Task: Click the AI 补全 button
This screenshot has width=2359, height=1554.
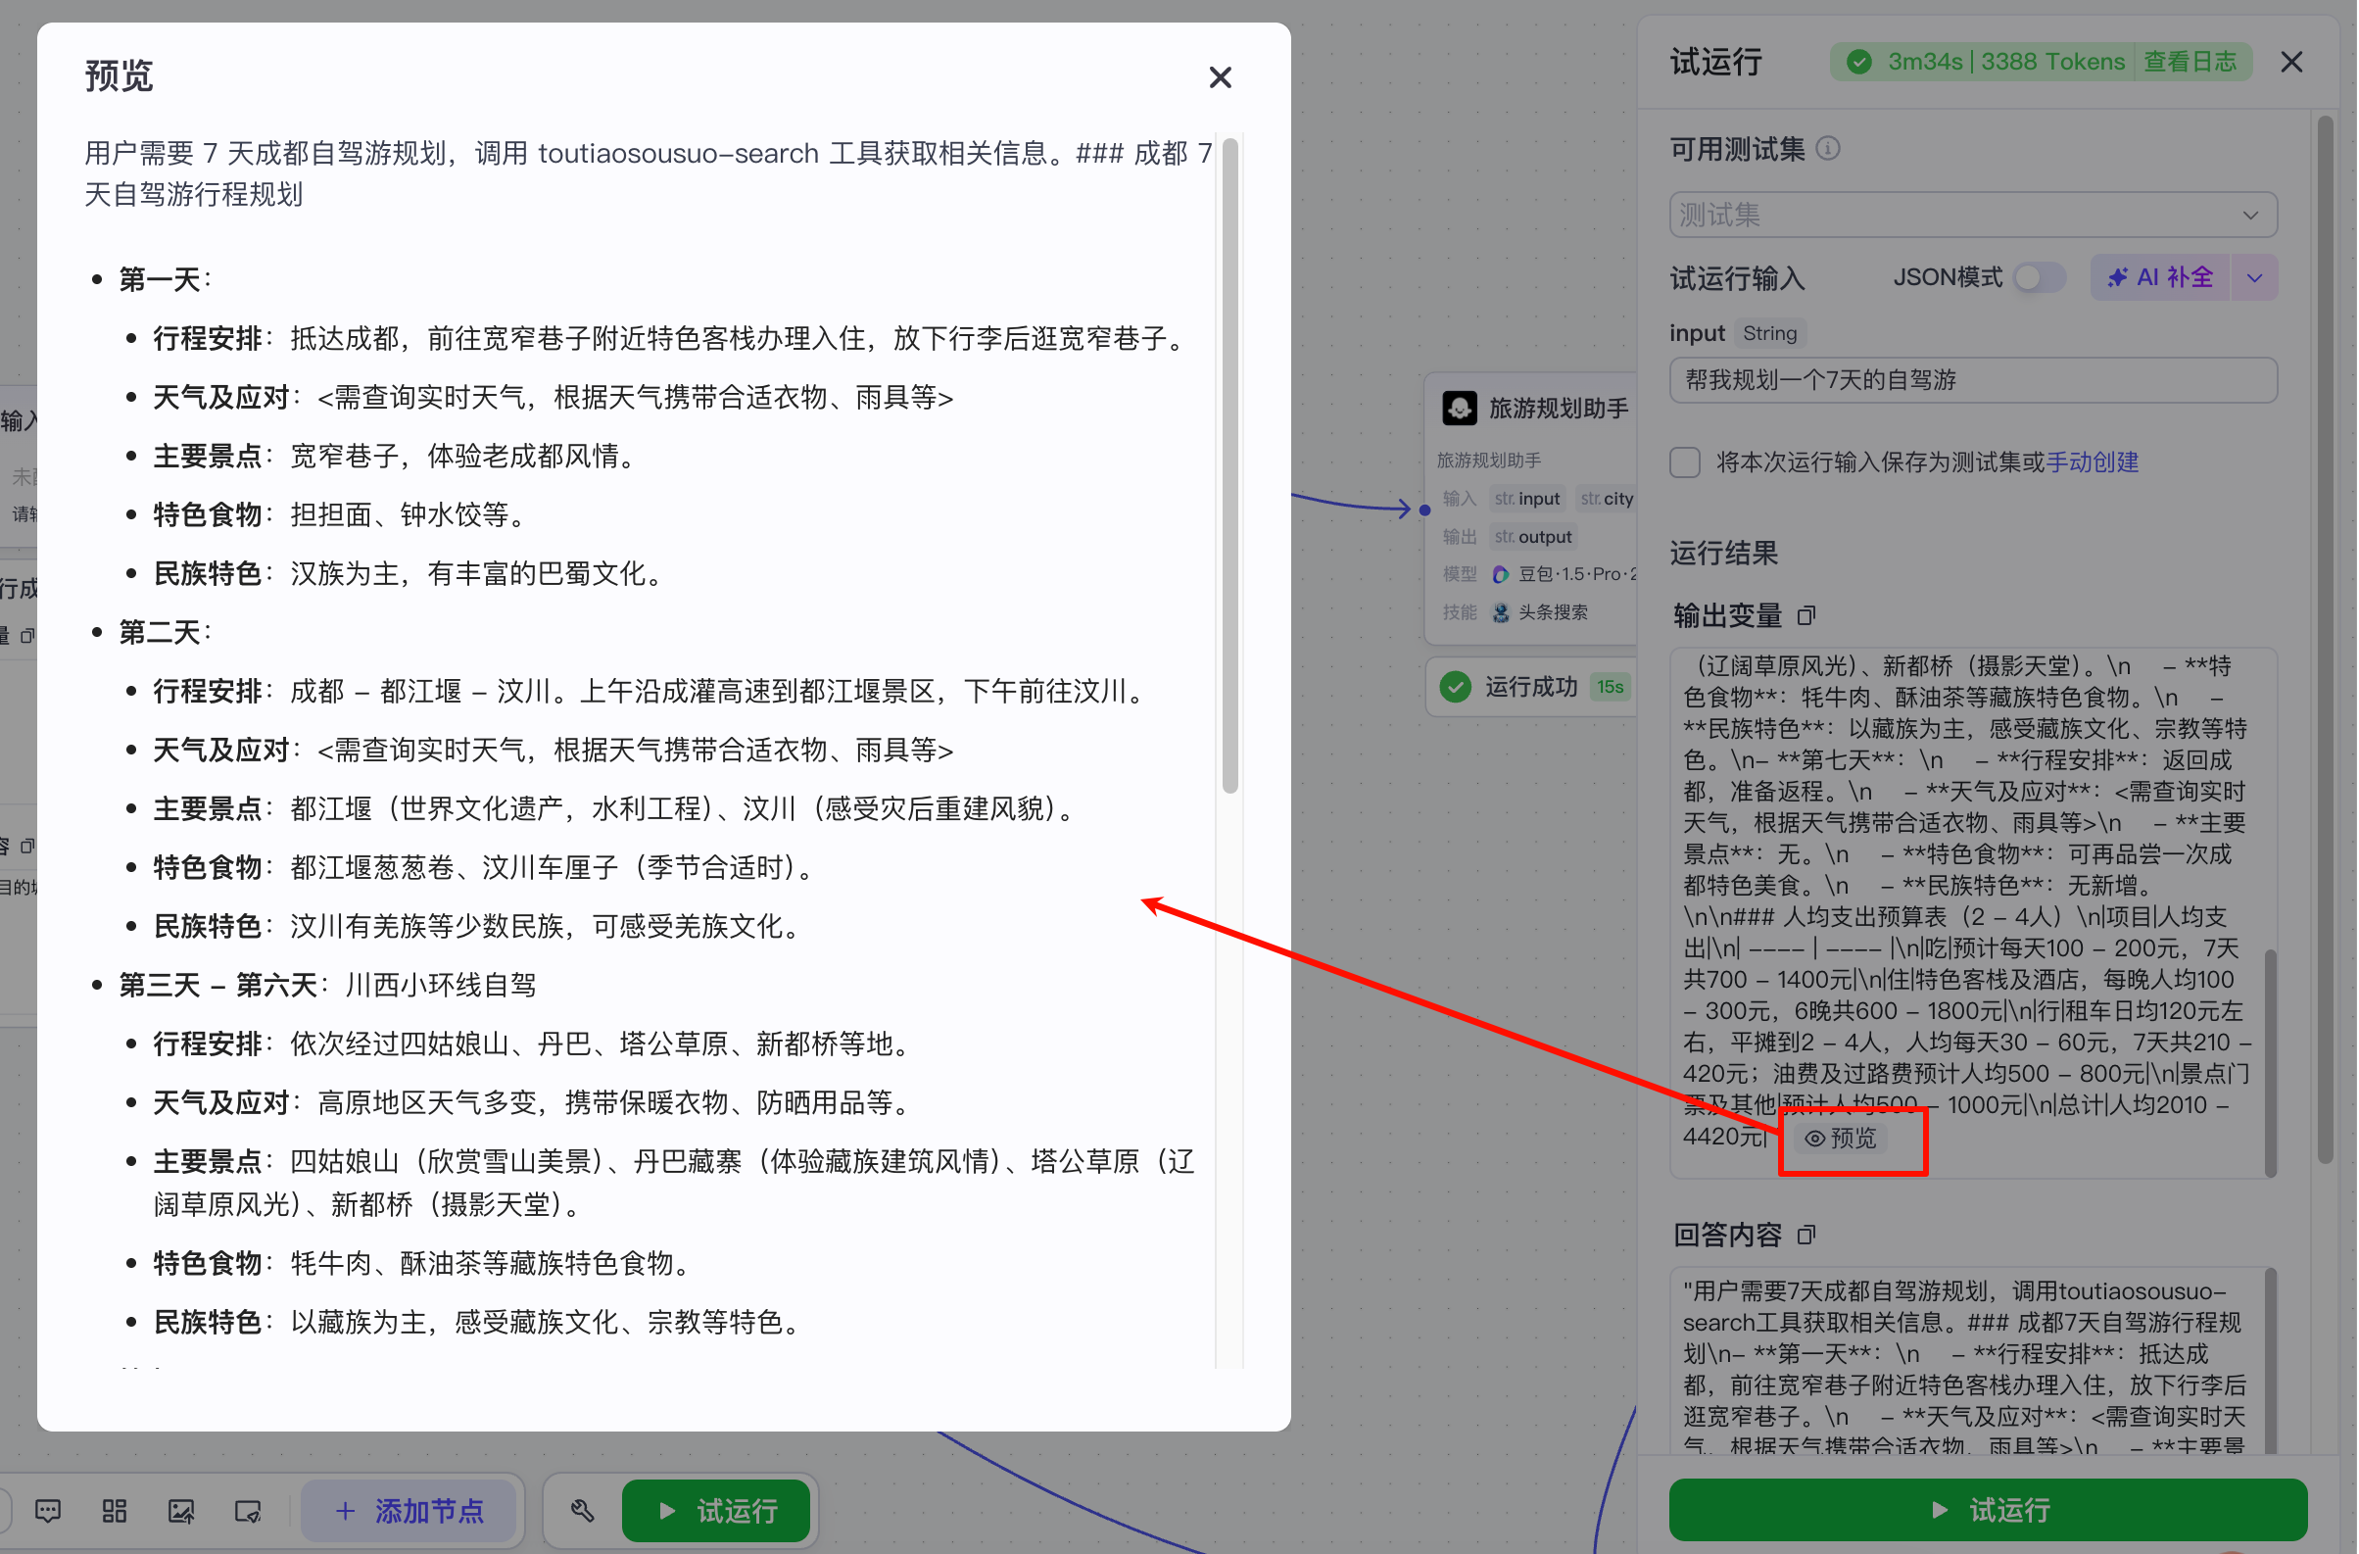Action: (x=2161, y=277)
